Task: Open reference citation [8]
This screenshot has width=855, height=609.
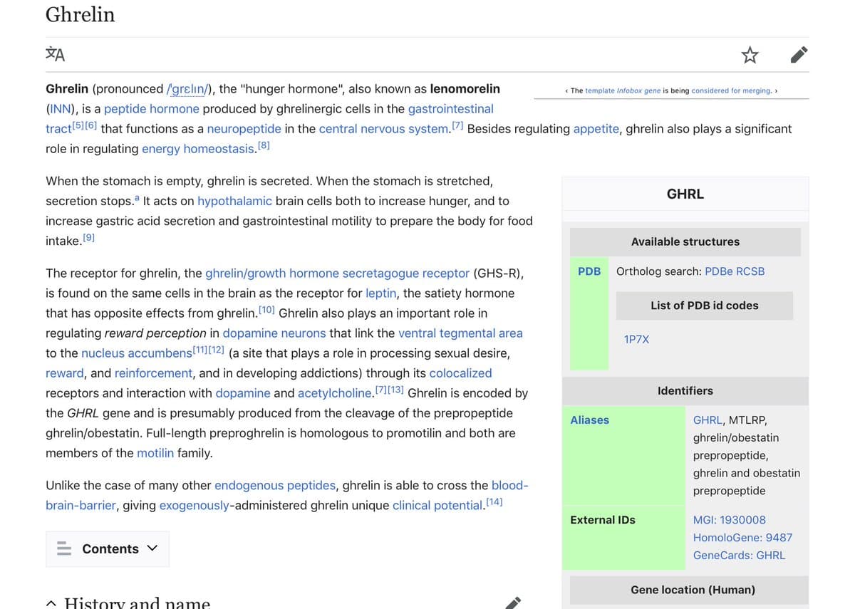Action: [262, 144]
